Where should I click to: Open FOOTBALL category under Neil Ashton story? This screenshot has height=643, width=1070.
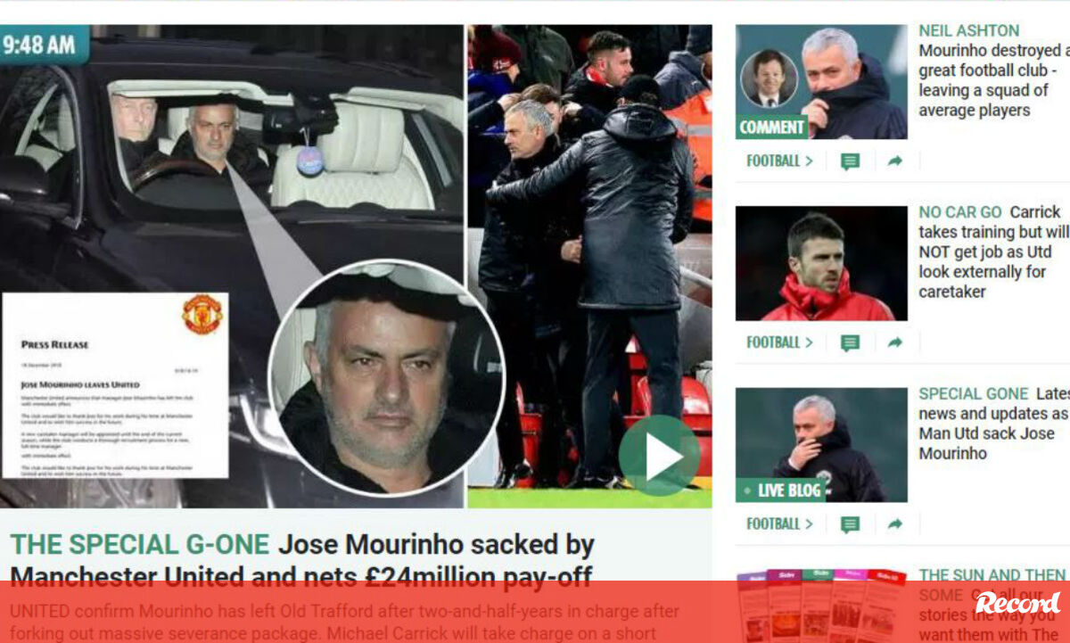pyautogui.click(x=779, y=161)
